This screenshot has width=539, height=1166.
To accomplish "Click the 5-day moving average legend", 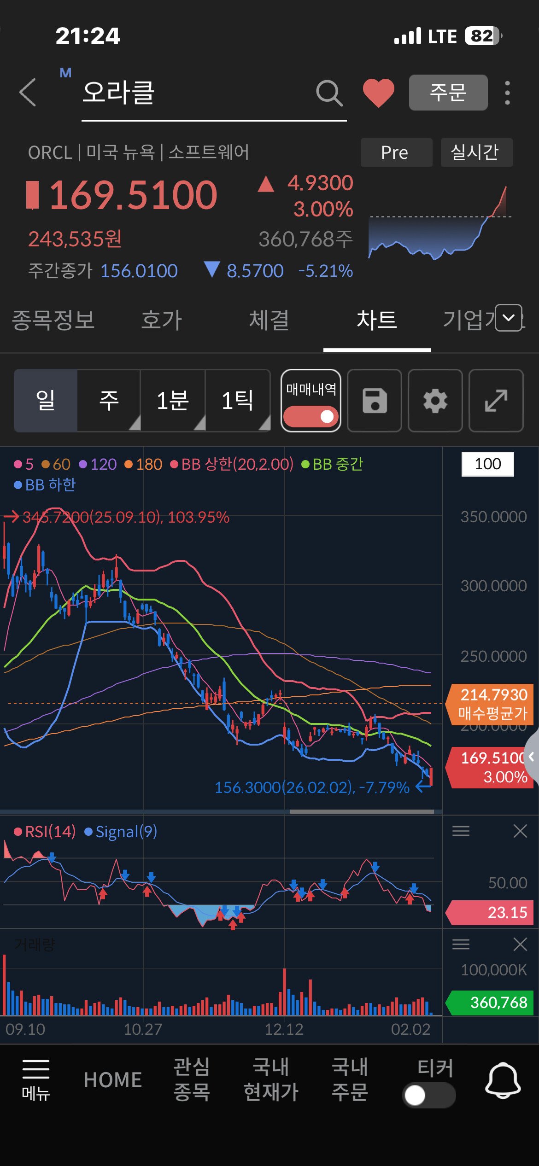I will (x=24, y=464).
